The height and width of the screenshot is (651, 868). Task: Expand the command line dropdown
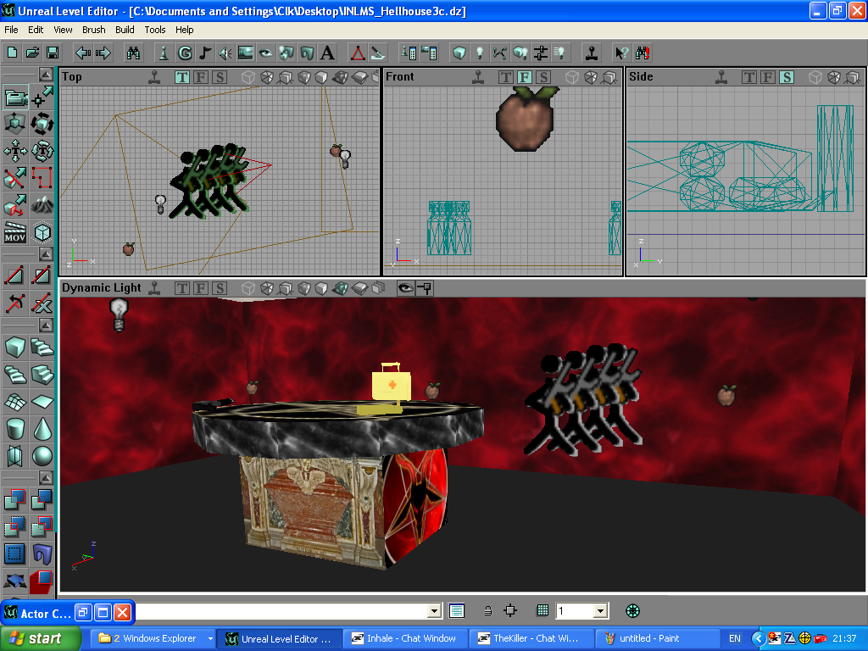pyautogui.click(x=434, y=610)
